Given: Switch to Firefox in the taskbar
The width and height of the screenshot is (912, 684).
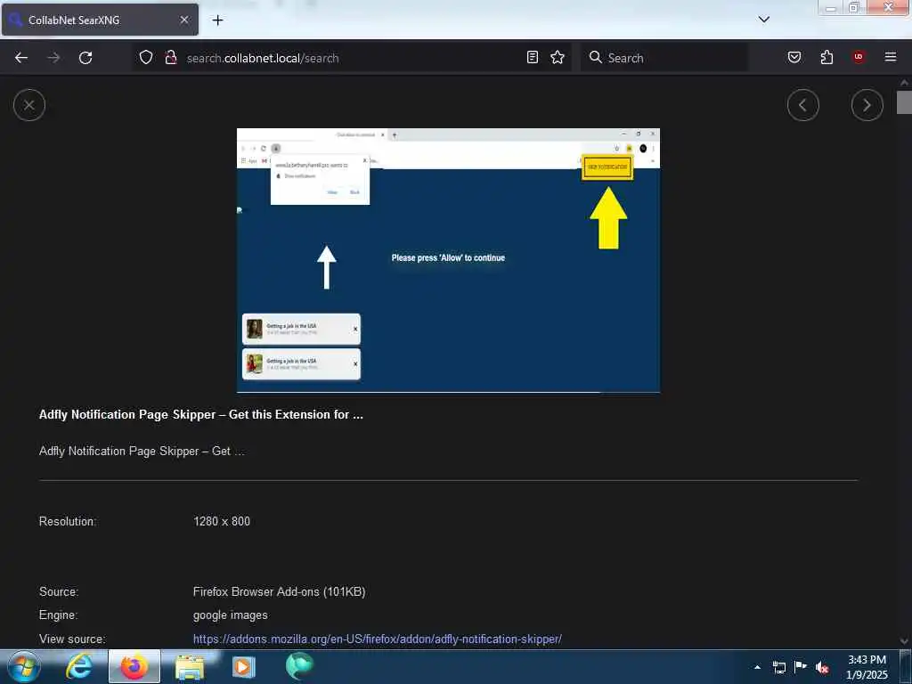Looking at the screenshot, I should [x=134, y=666].
